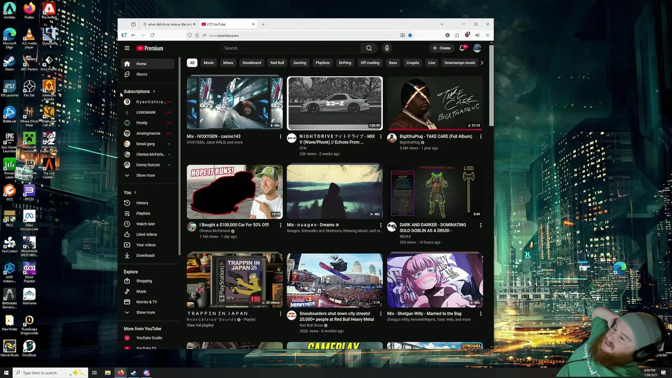672x378 pixels.
Task: Select the Battle.net desktop icon
Action: [9, 114]
